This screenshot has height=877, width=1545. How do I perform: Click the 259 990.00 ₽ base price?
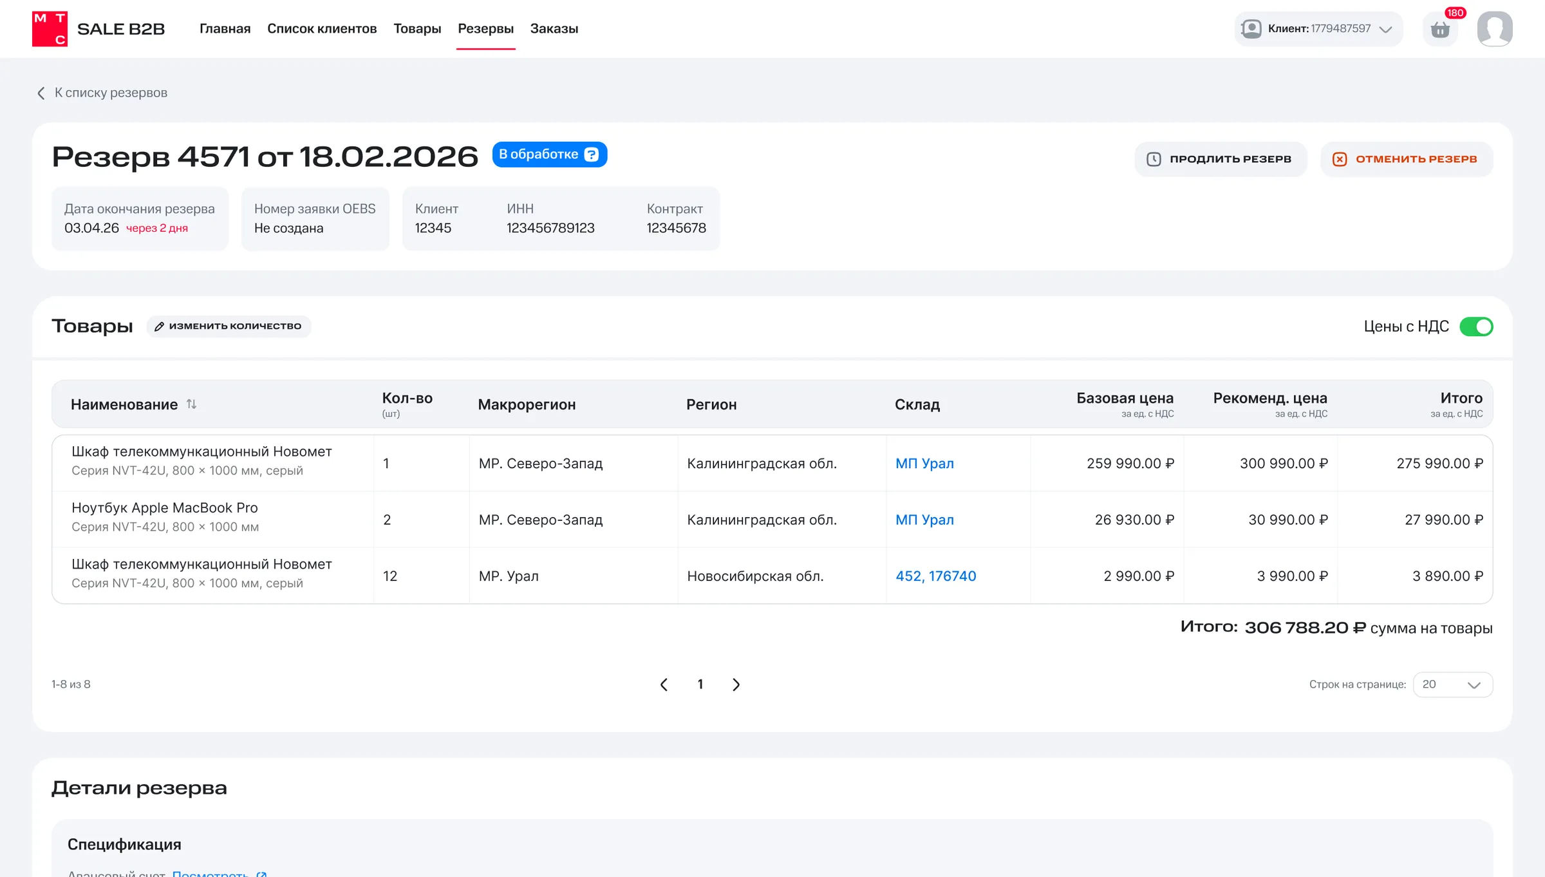coord(1130,464)
